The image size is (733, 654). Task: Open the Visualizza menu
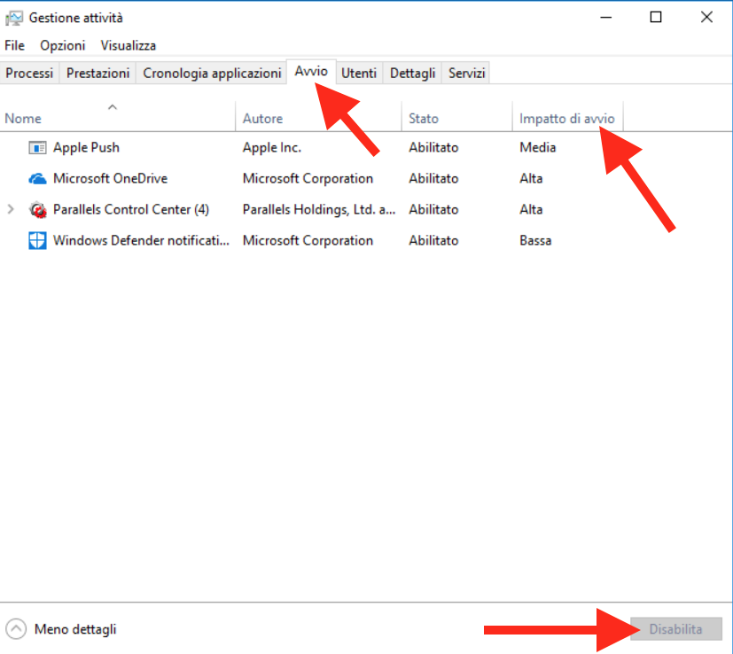(x=129, y=45)
